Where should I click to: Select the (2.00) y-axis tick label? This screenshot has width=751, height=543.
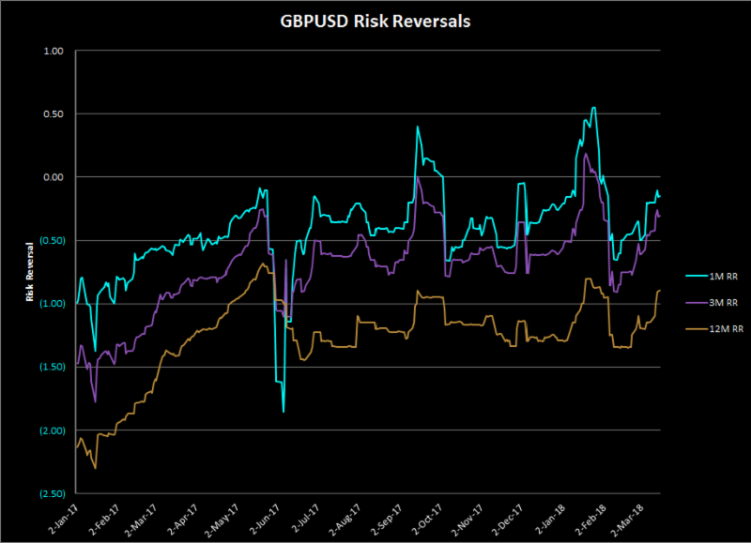pyautogui.click(x=50, y=430)
